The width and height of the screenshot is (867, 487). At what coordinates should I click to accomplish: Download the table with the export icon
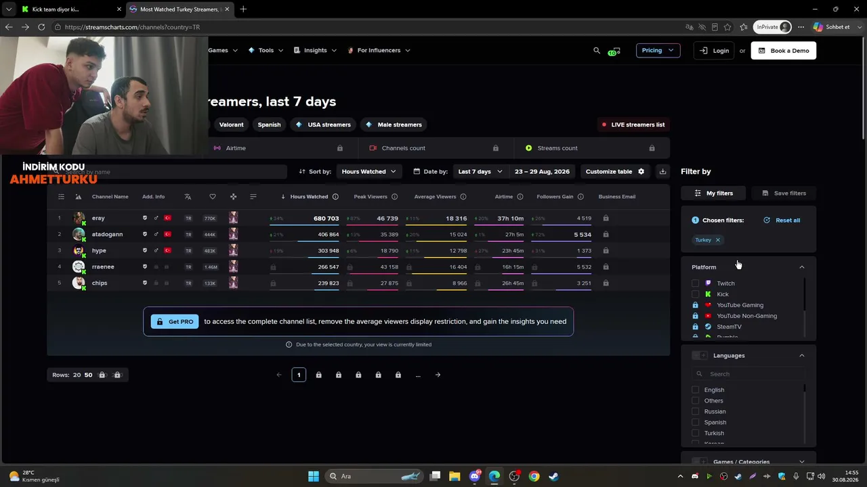662,172
